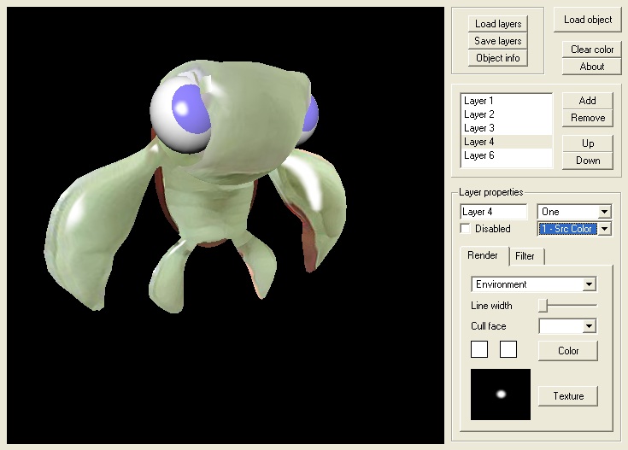The height and width of the screenshot is (450, 628).
Task: Select Layer 6 in the list
Action: (x=479, y=155)
